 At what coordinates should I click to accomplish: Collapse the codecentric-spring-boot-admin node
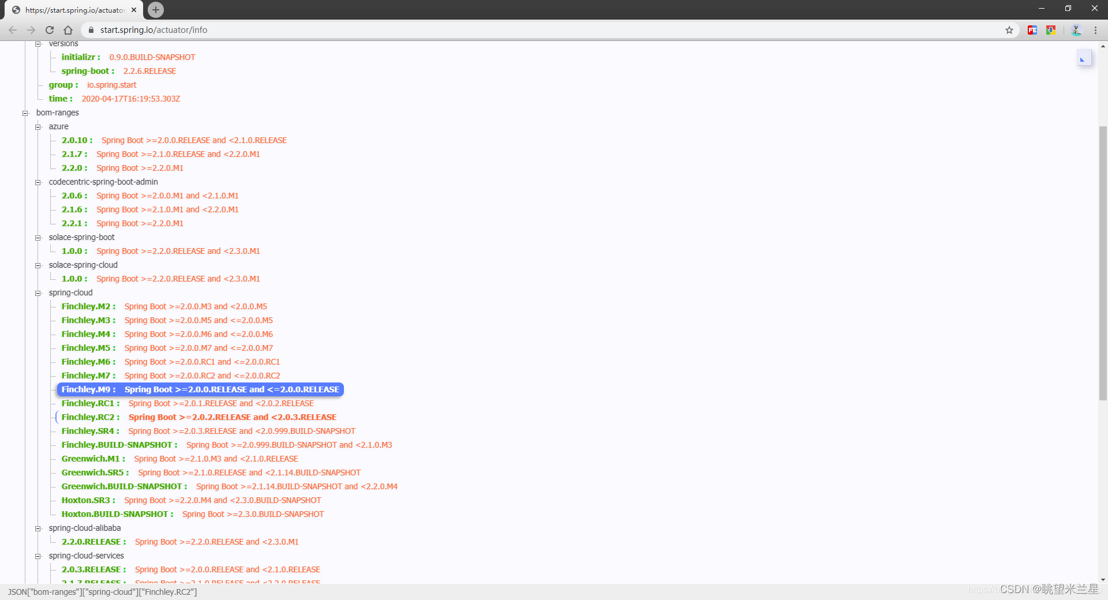[38, 182]
